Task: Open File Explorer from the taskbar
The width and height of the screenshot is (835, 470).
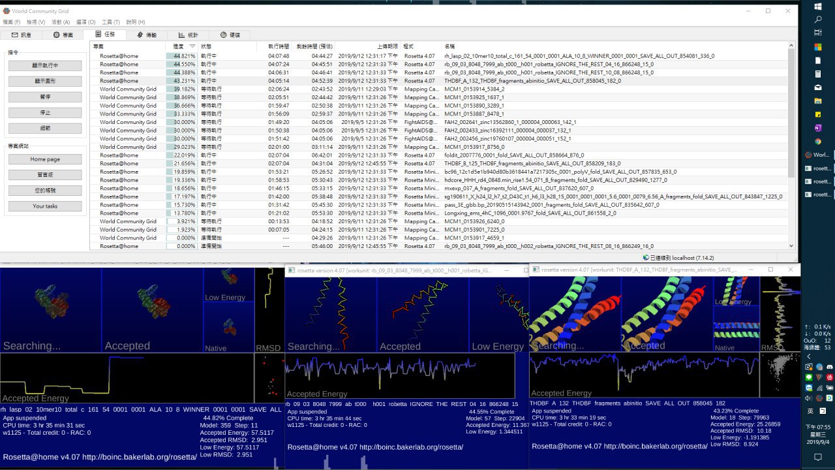Action: (x=817, y=101)
